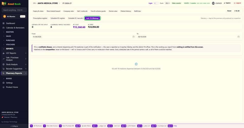
Task: Click the Alt+L Ledger List shortcut
Action: tap(99, 126)
